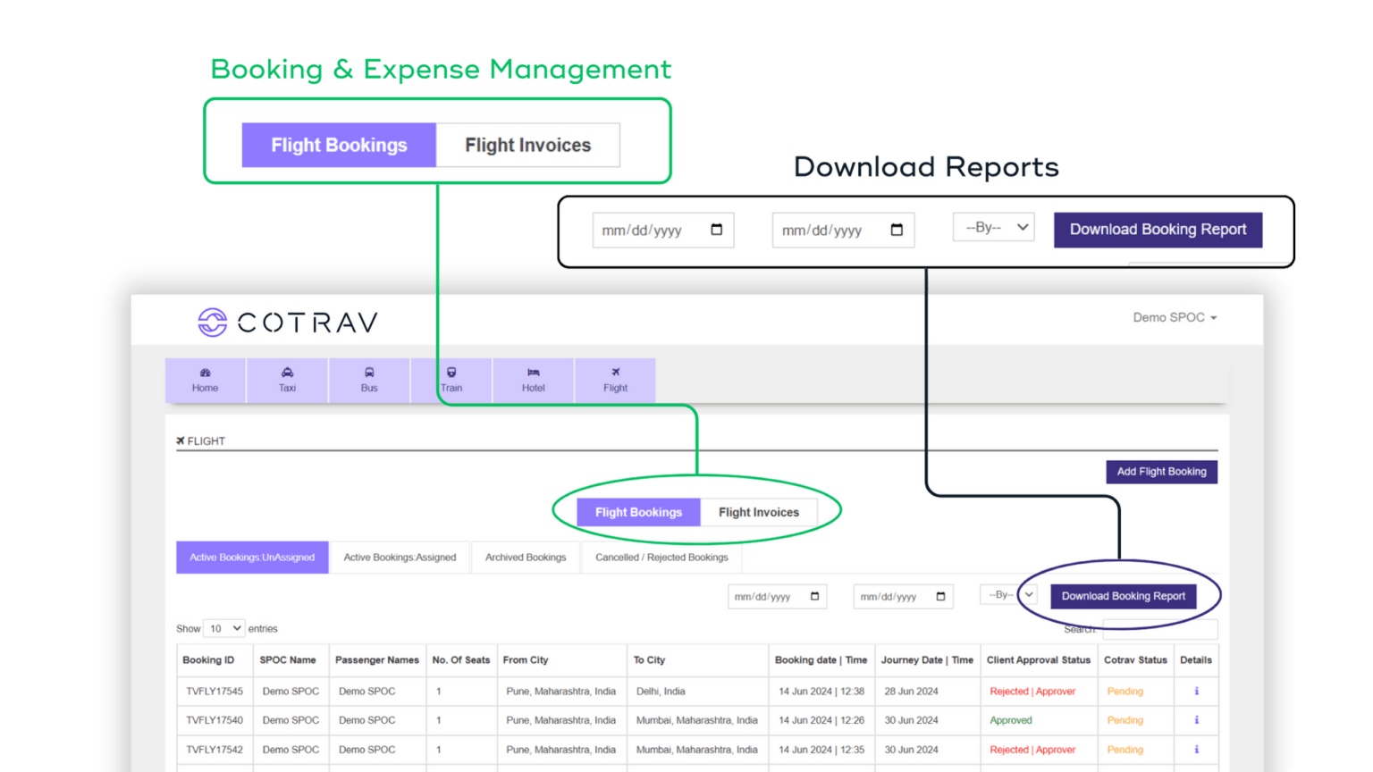Click booking ID TVFLY17542 cell

click(215, 750)
